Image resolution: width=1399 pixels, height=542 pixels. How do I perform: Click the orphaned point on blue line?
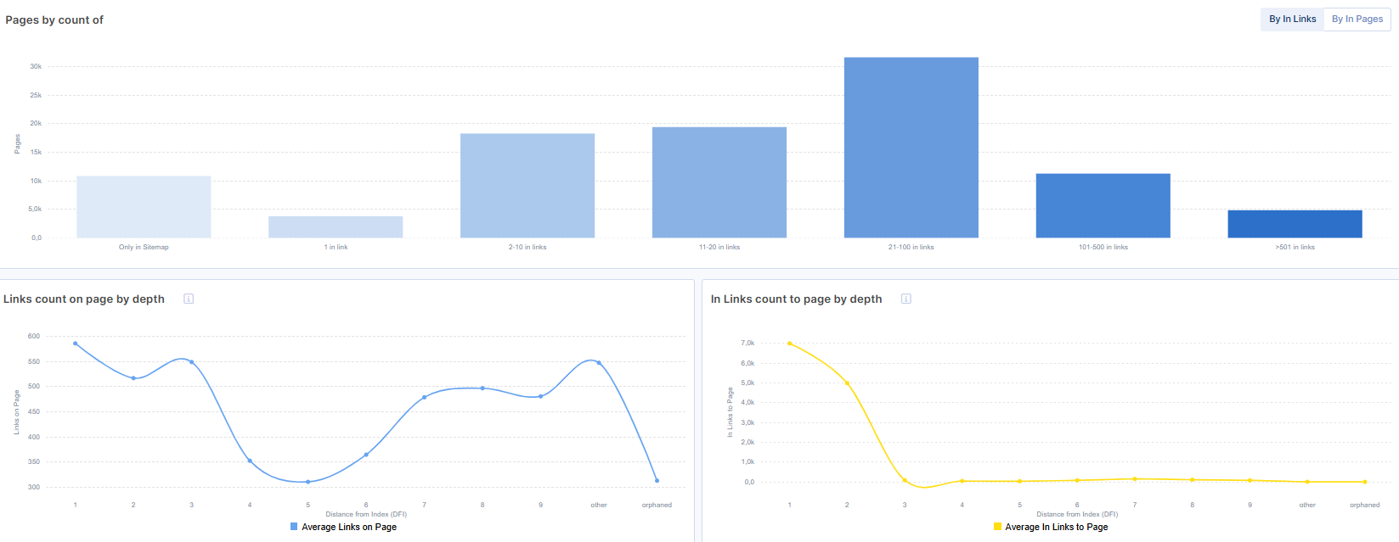pyautogui.click(x=657, y=481)
